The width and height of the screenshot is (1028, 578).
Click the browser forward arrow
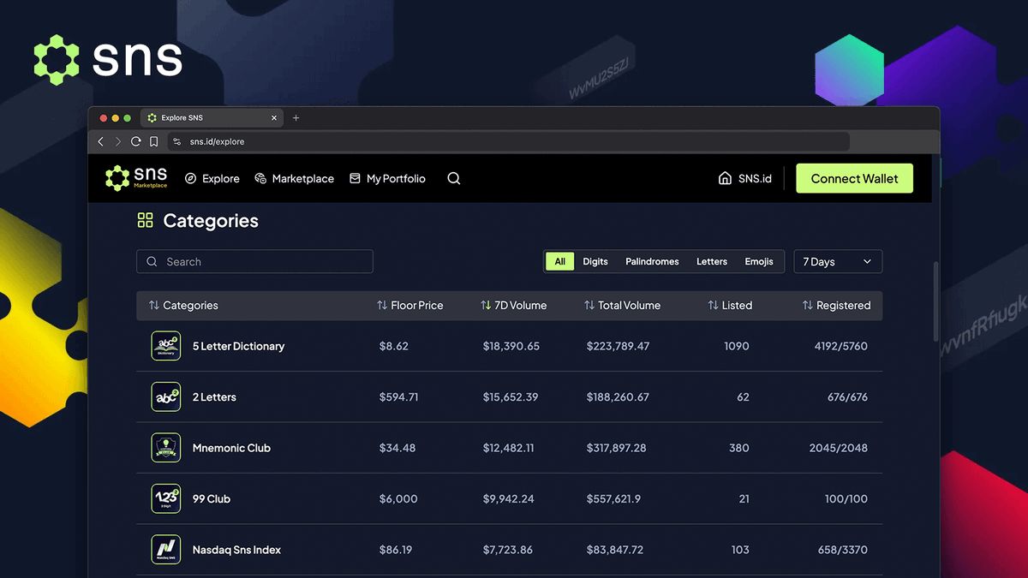(118, 142)
